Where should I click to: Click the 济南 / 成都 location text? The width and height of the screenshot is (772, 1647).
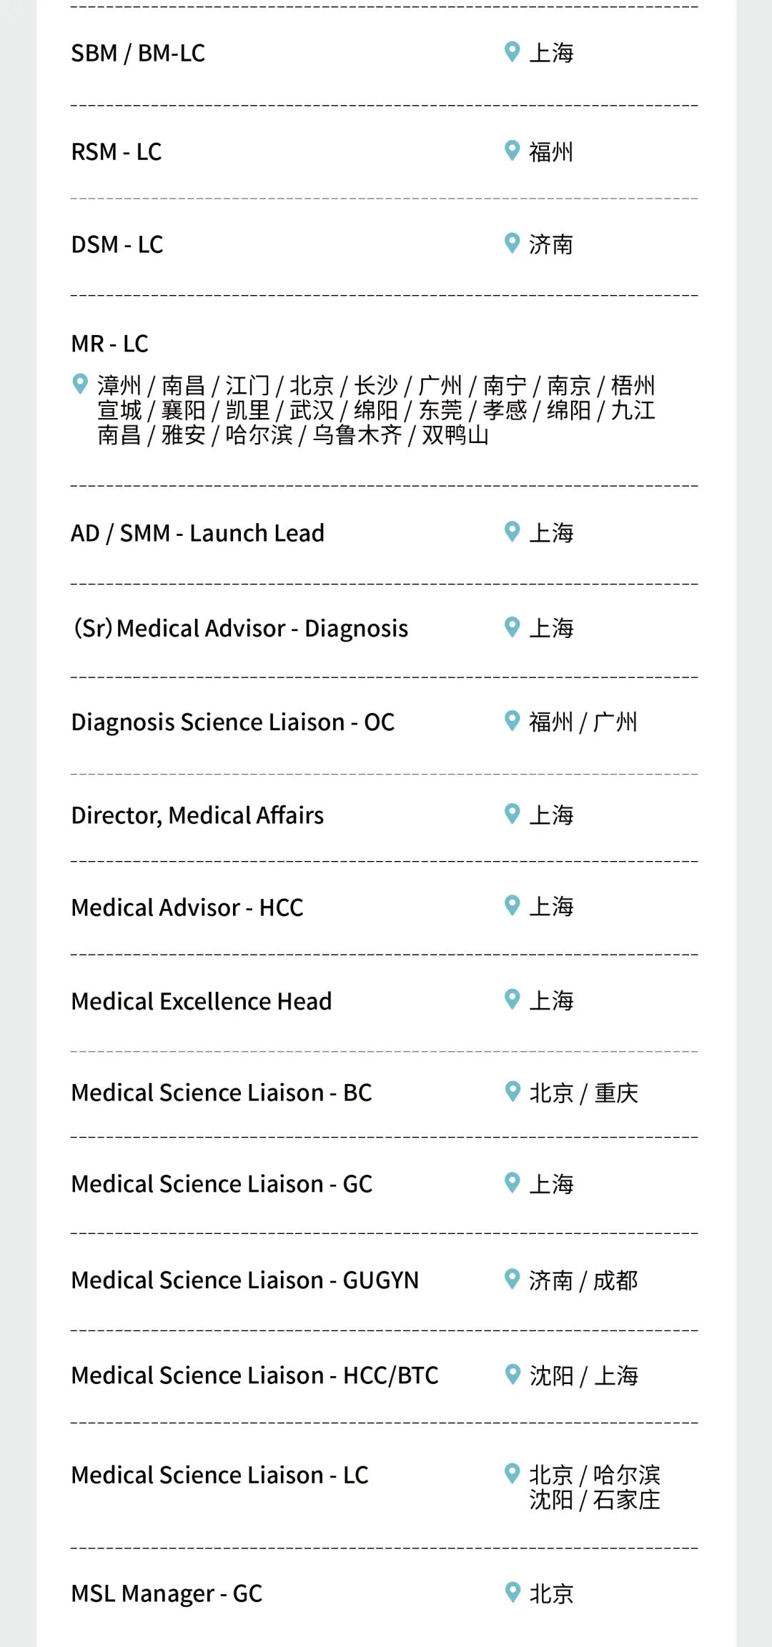pos(583,1280)
